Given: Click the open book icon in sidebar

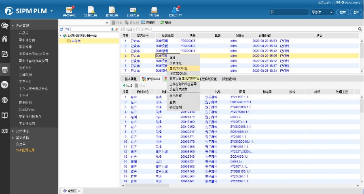Looking at the screenshot, I should [5, 116].
